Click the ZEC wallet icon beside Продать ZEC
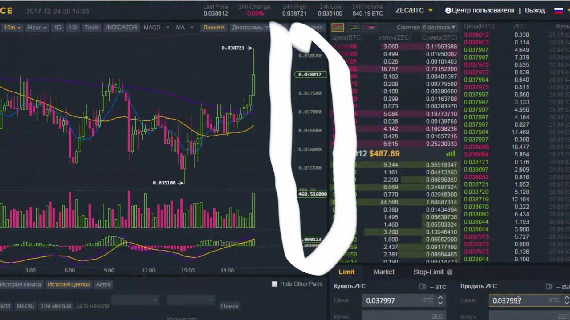570x320 pixels. (x=549, y=287)
